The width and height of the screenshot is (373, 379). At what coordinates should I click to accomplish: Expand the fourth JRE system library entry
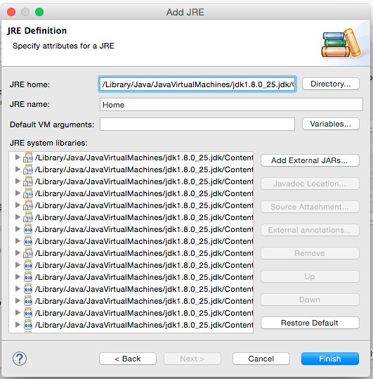coord(18,193)
